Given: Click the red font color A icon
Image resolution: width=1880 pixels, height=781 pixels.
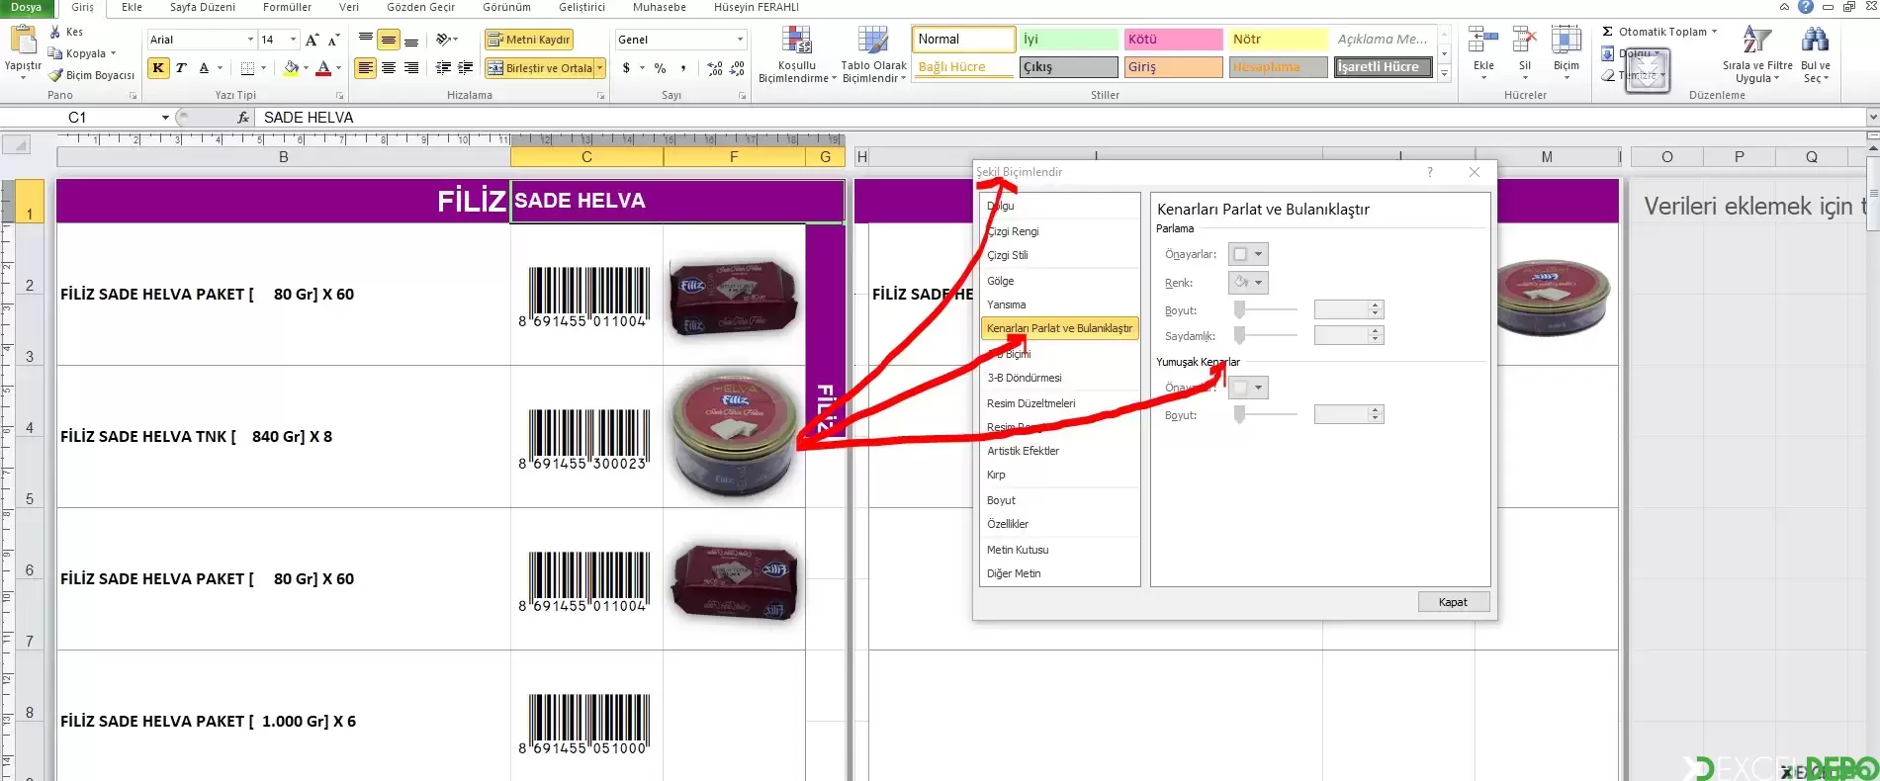Looking at the screenshot, I should click(x=323, y=68).
